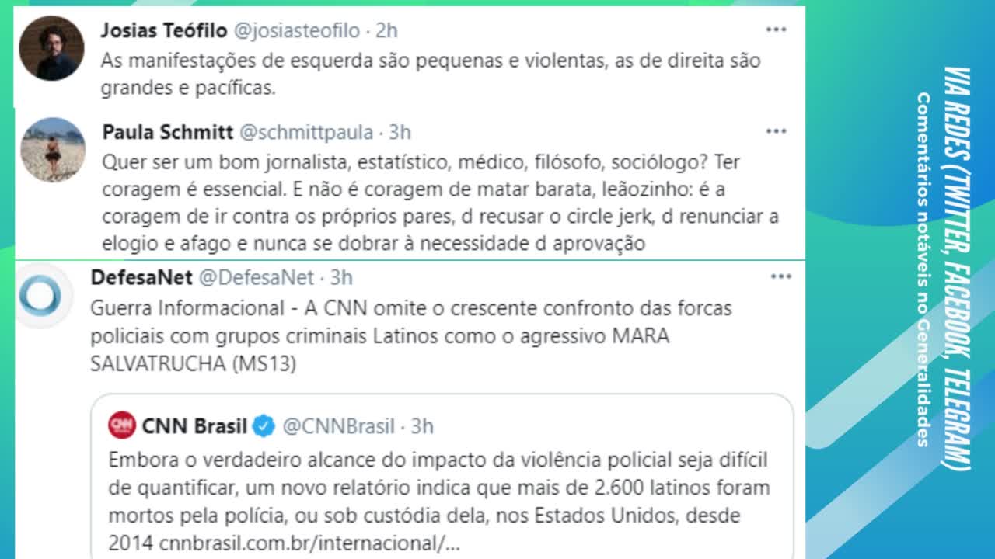Screen dimensions: 995x559
Task: Click the 2h timestamp on Josias's tweet
Action: coord(386,30)
